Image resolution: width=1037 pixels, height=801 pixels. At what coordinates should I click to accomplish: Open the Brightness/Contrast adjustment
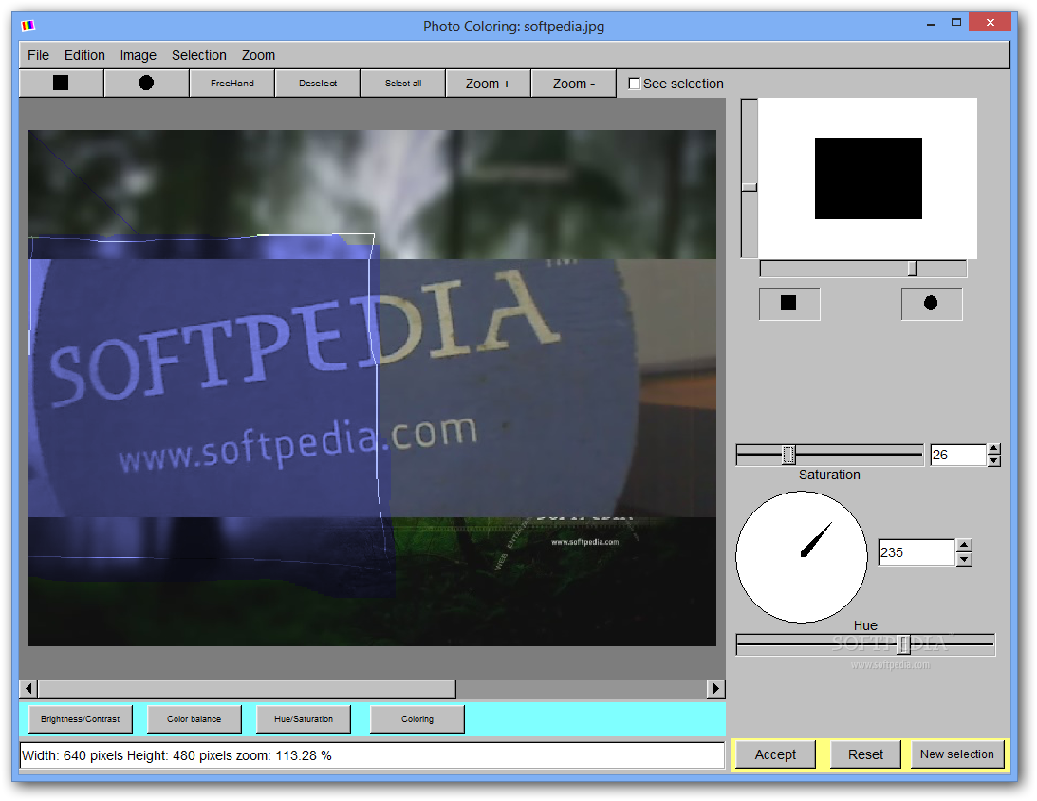click(x=80, y=719)
